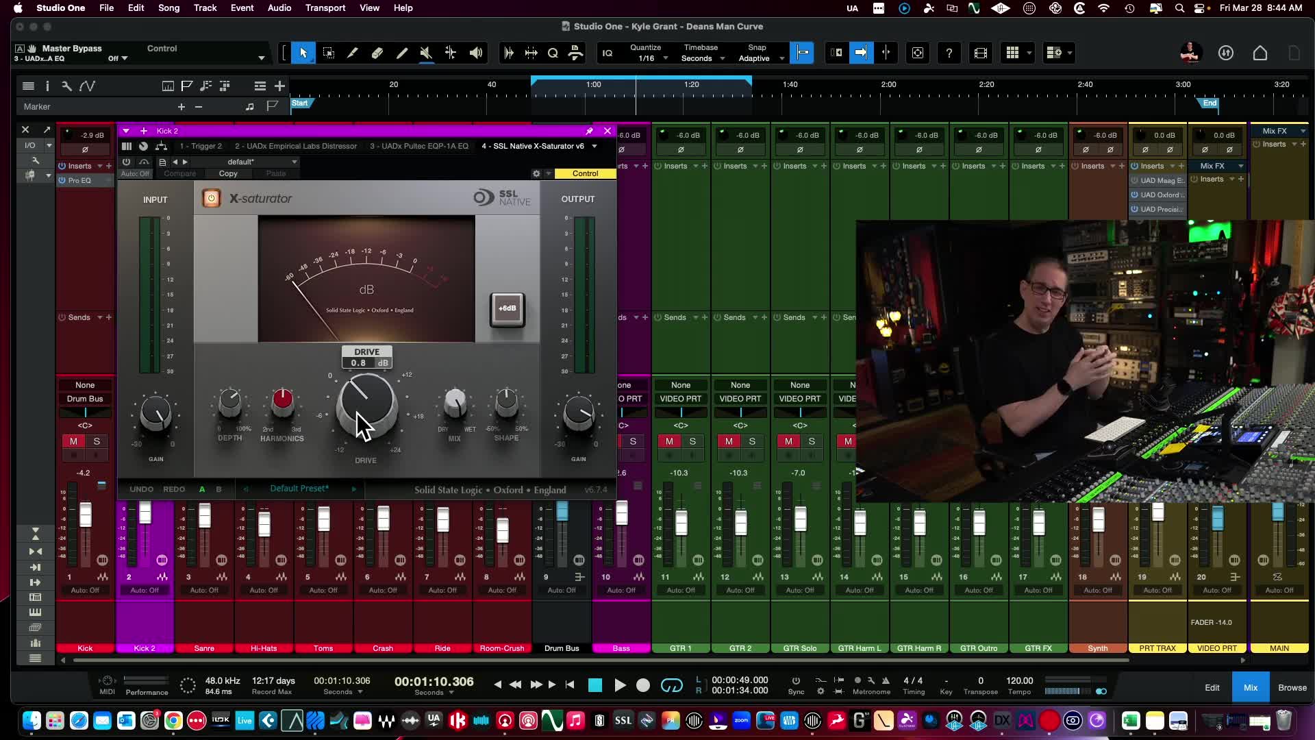
Task: Switch to UADx Empirical Labs Distressor tab
Action: click(x=296, y=146)
